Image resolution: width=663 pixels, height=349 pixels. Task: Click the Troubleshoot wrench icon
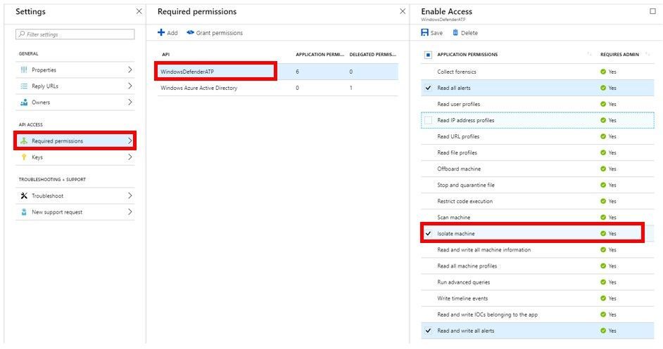tap(24, 196)
